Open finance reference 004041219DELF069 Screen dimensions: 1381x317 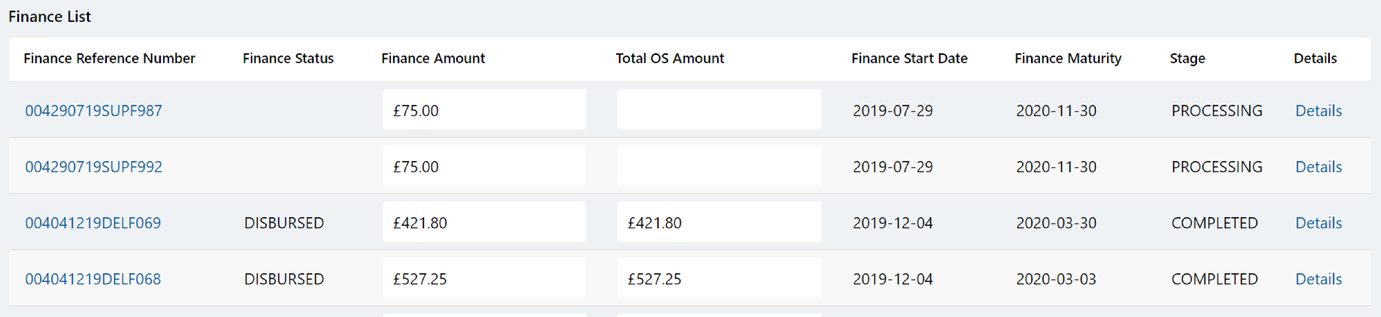pyautogui.click(x=93, y=223)
